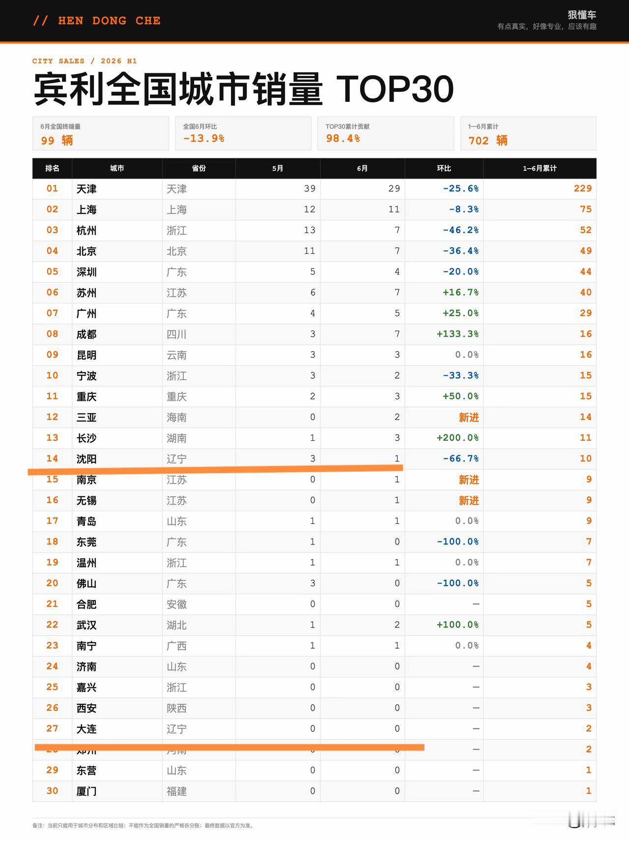
Task: Click the cumulative total 229 for 天津
Action: (x=583, y=188)
